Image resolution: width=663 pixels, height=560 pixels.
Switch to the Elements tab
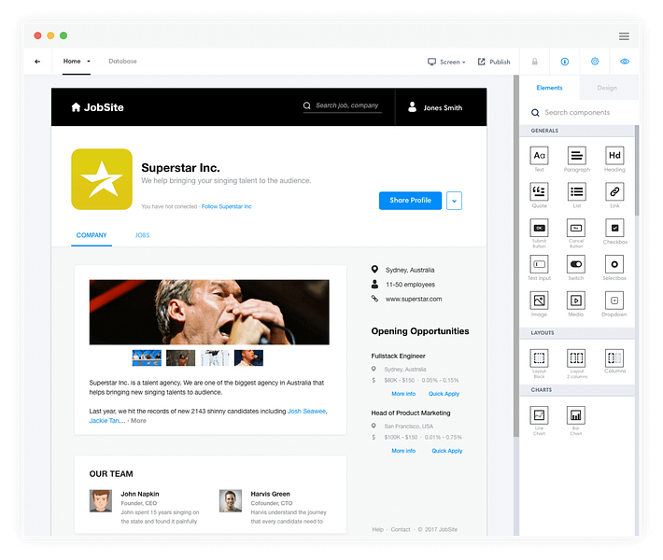549,88
